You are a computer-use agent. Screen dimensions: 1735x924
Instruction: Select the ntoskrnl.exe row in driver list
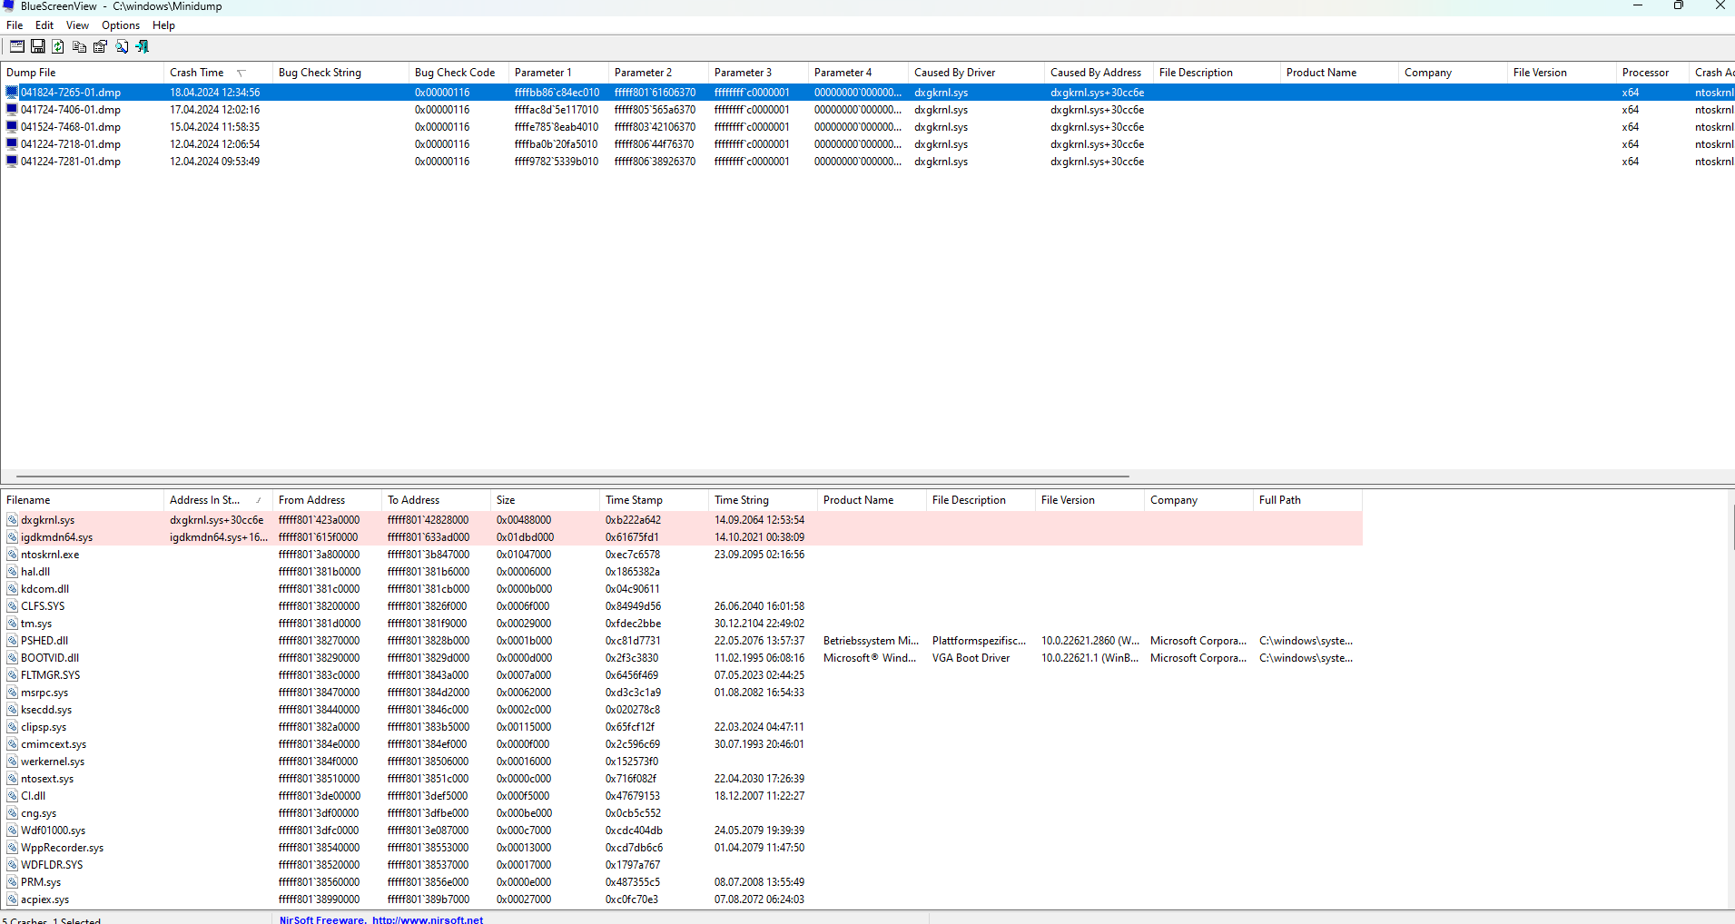pyautogui.click(x=50, y=555)
